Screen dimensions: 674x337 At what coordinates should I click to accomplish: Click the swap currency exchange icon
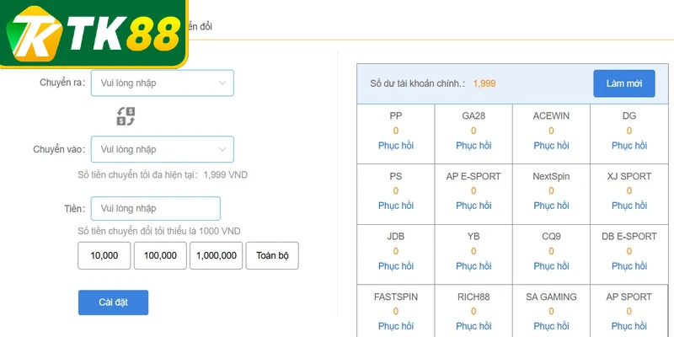(x=126, y=116)
